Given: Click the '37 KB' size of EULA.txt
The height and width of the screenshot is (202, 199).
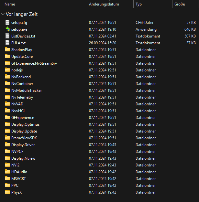Looking at the screenshot, I should (191, 43).
